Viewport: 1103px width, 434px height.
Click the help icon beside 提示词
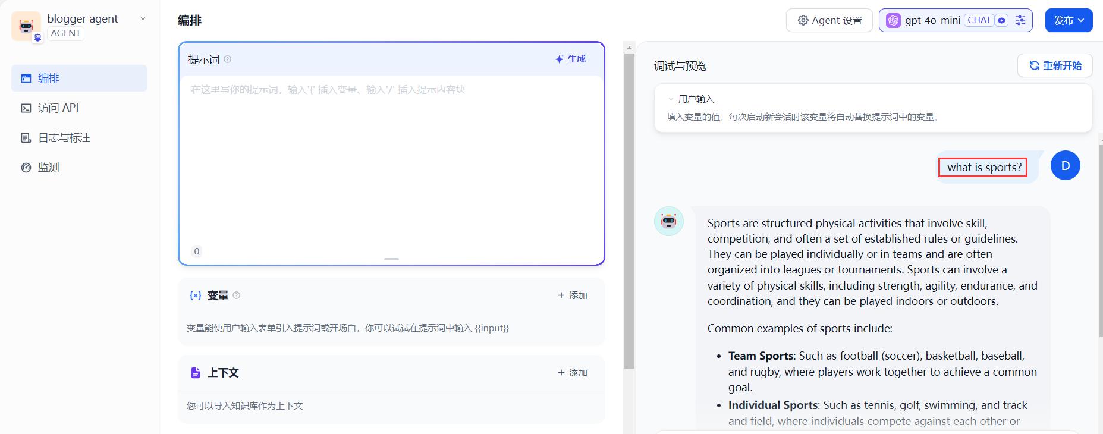227,59
